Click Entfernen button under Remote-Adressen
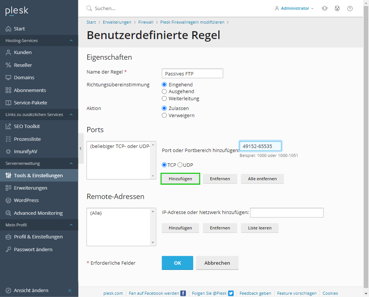This screenshot has height=297, width=369. pyautogui.click(x=220, y=228)
